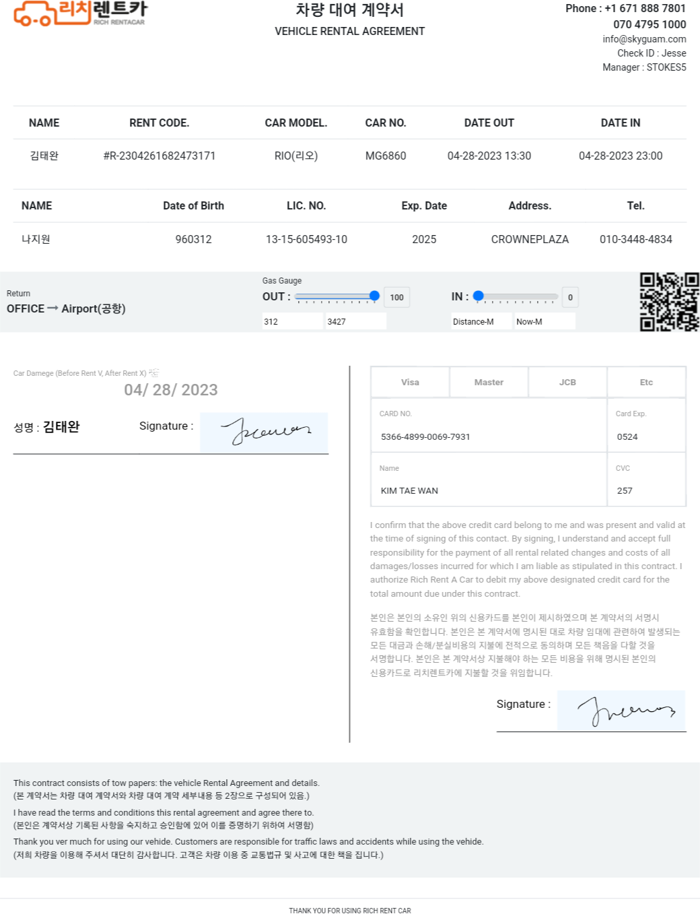Click the Rich Rentacar car logo
The image size is (700, 916).
click(80, 13)
